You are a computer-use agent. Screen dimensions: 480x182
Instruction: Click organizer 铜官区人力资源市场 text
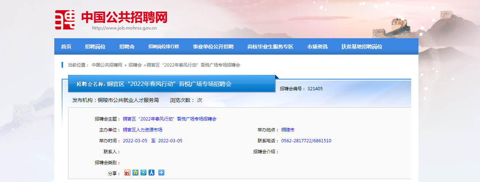point(142,130)
